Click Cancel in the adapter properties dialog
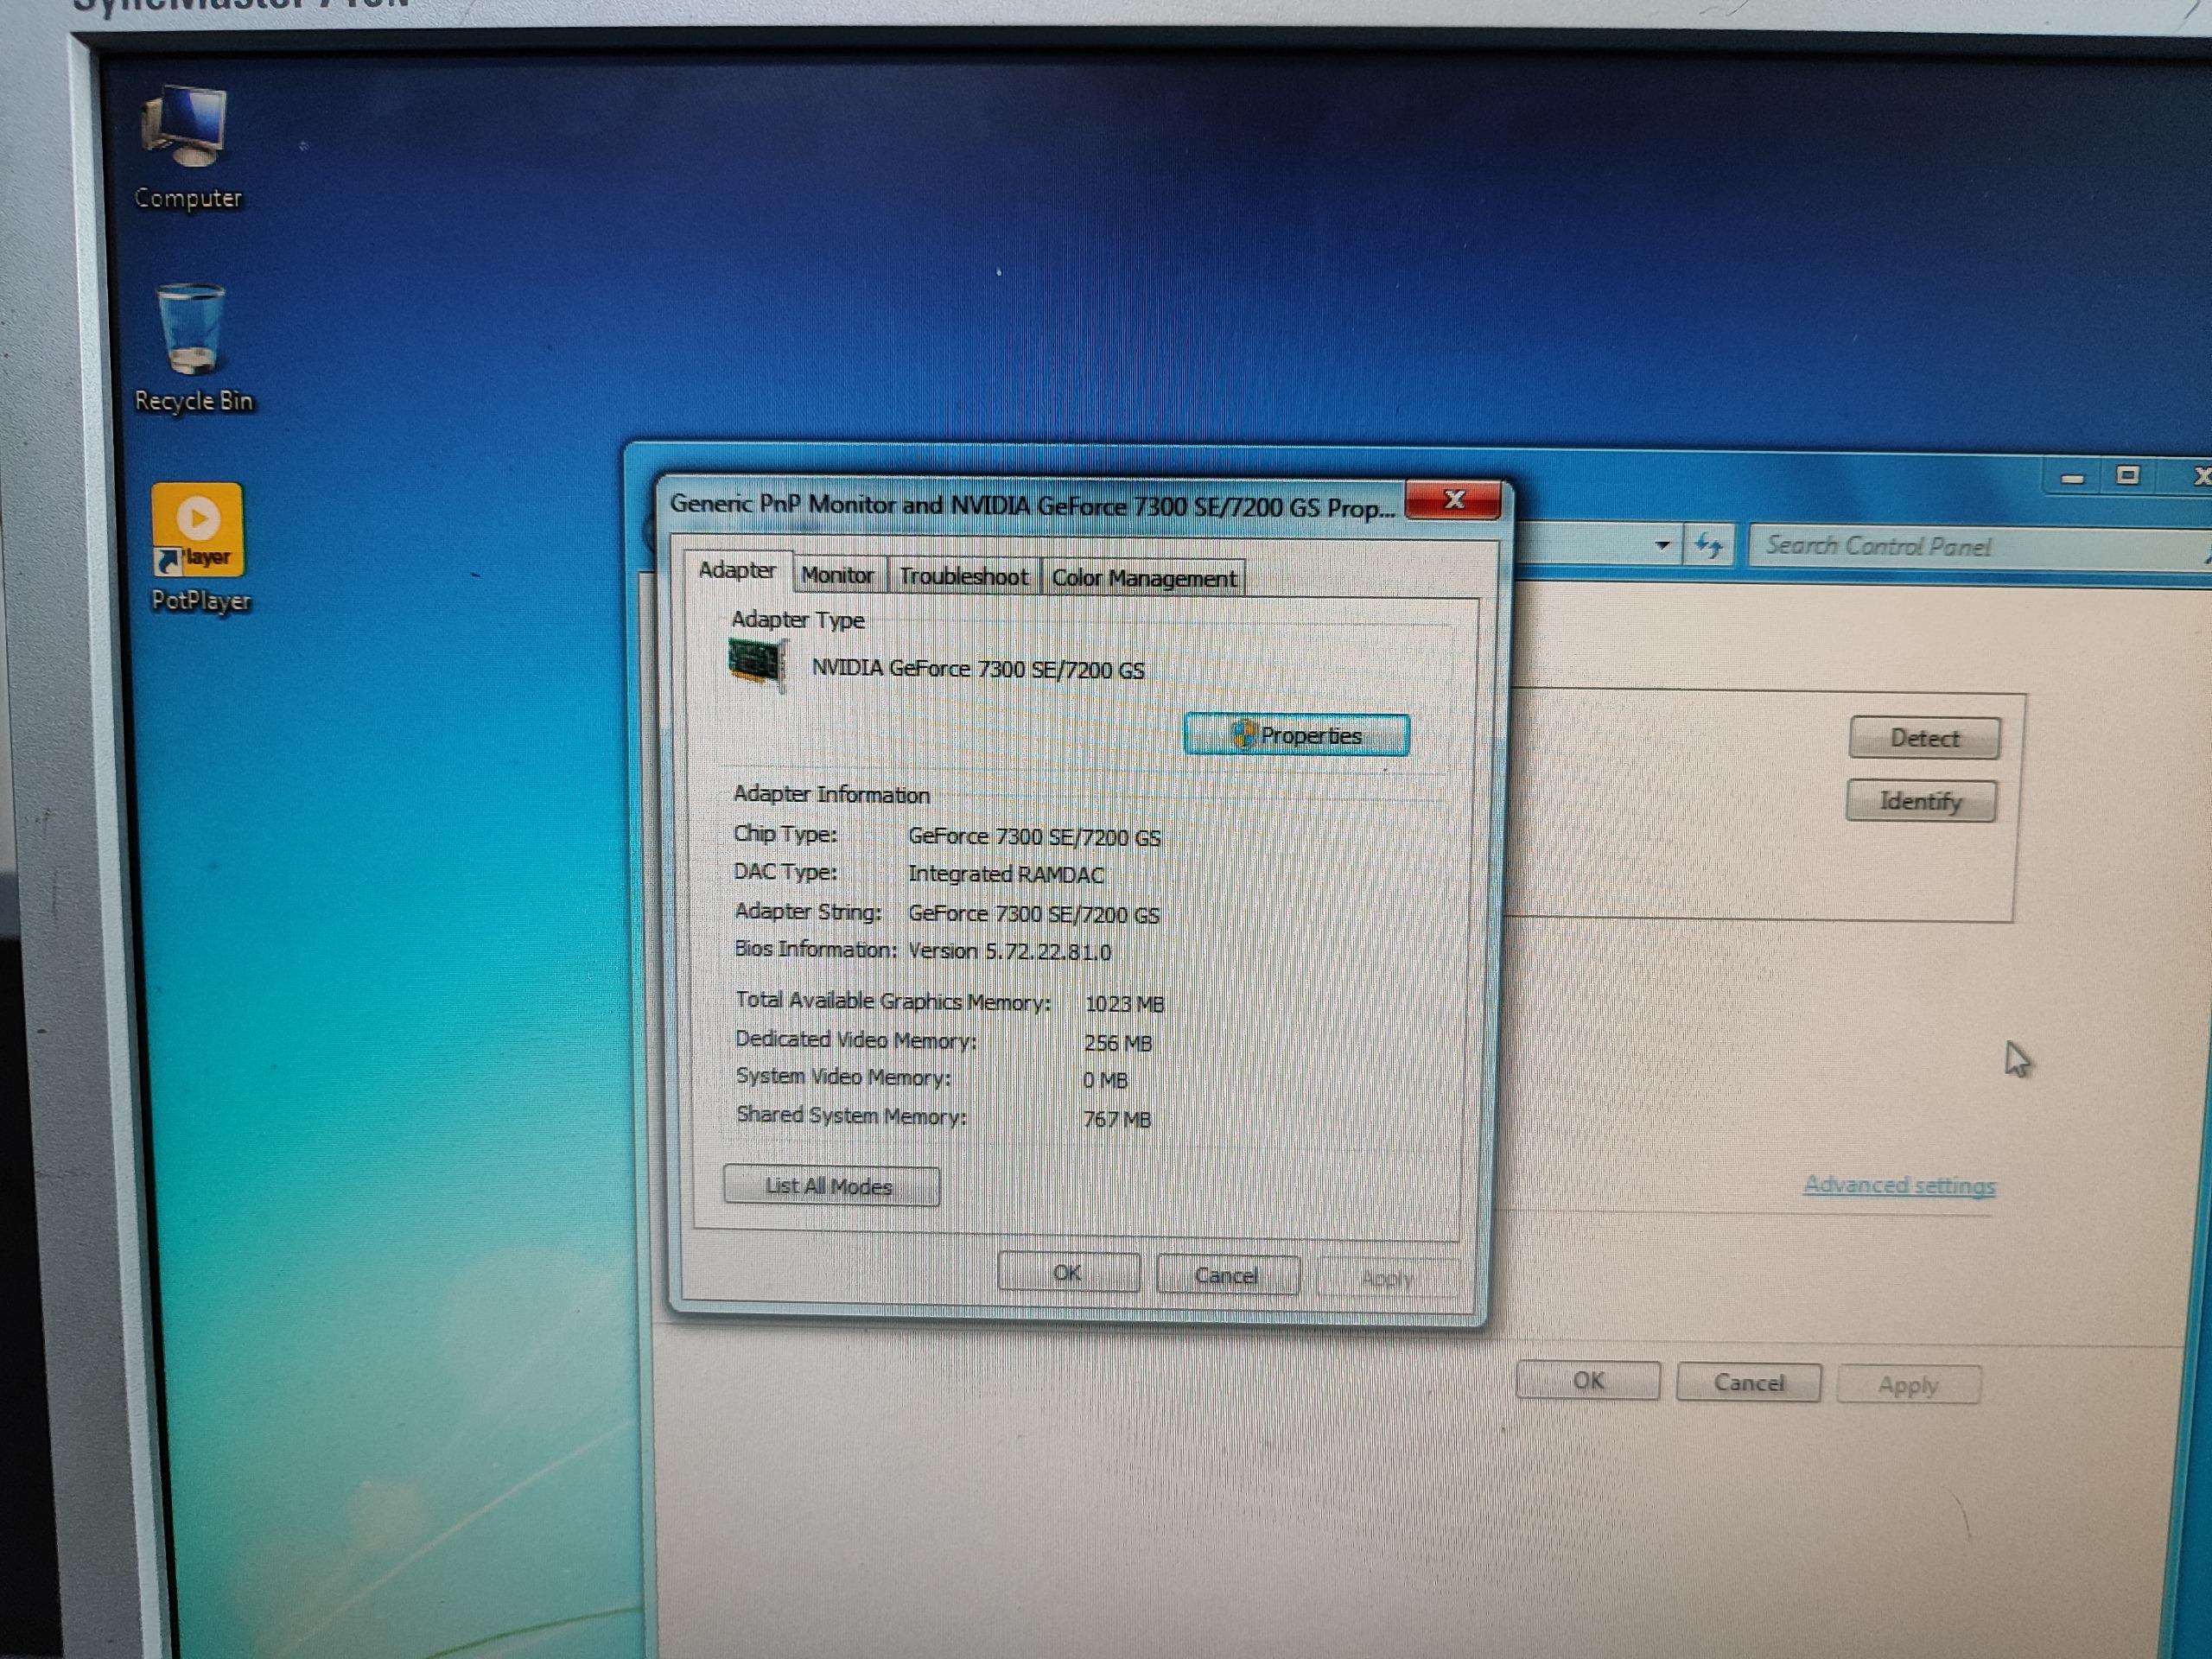2212x1659 pixels. pos(1227,1275)
